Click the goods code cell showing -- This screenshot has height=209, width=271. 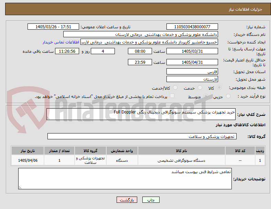240,160
